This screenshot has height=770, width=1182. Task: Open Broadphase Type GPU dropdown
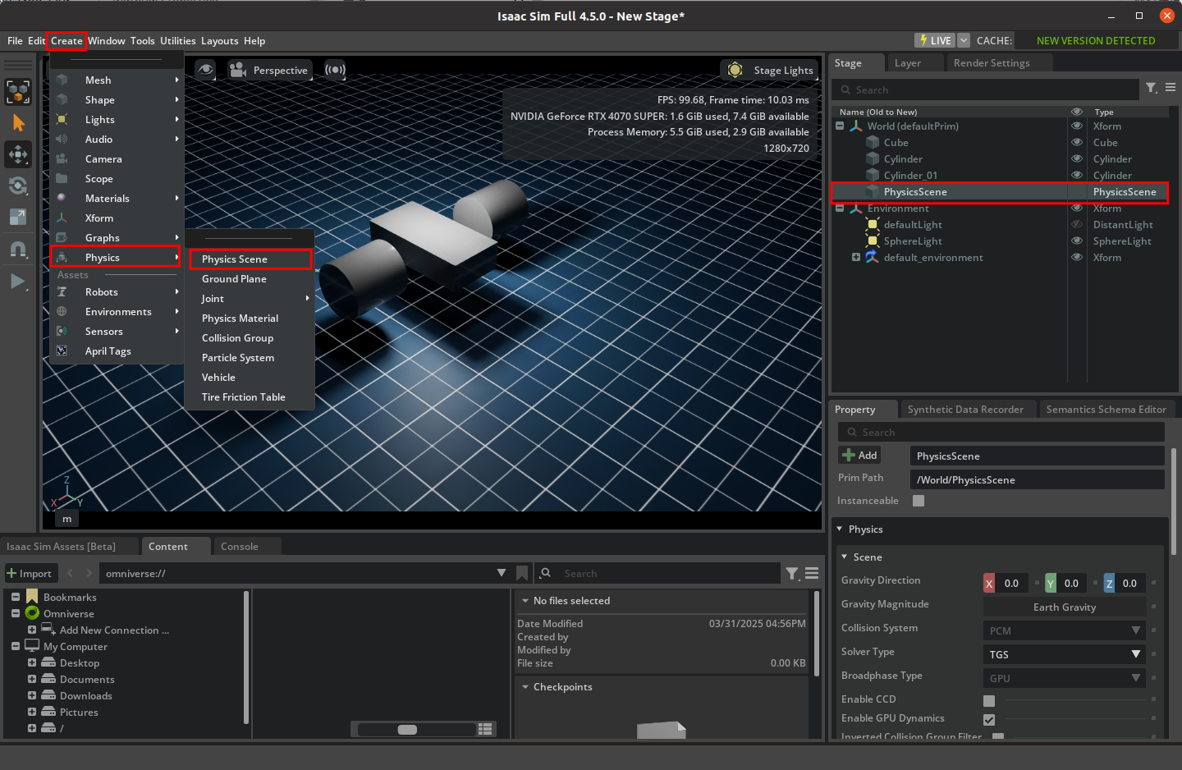tap(1065, 678)
